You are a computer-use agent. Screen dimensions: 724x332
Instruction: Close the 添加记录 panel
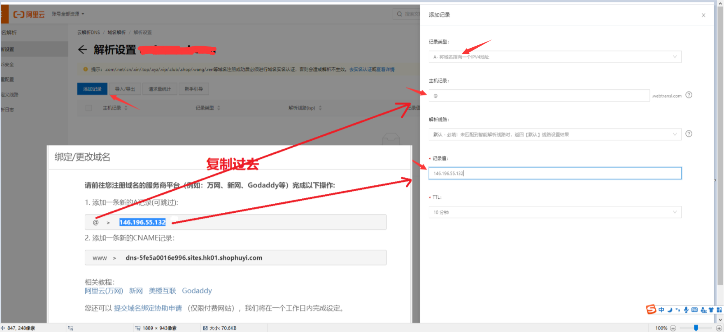[703, 15]
